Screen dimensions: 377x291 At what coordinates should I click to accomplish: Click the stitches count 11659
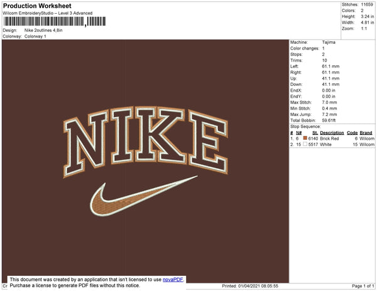(x=367, y=4)
